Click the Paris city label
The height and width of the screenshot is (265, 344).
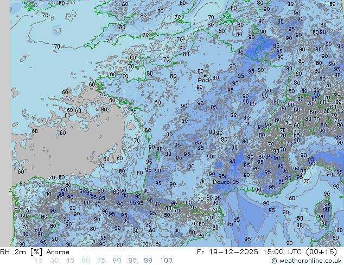point(205,80)
